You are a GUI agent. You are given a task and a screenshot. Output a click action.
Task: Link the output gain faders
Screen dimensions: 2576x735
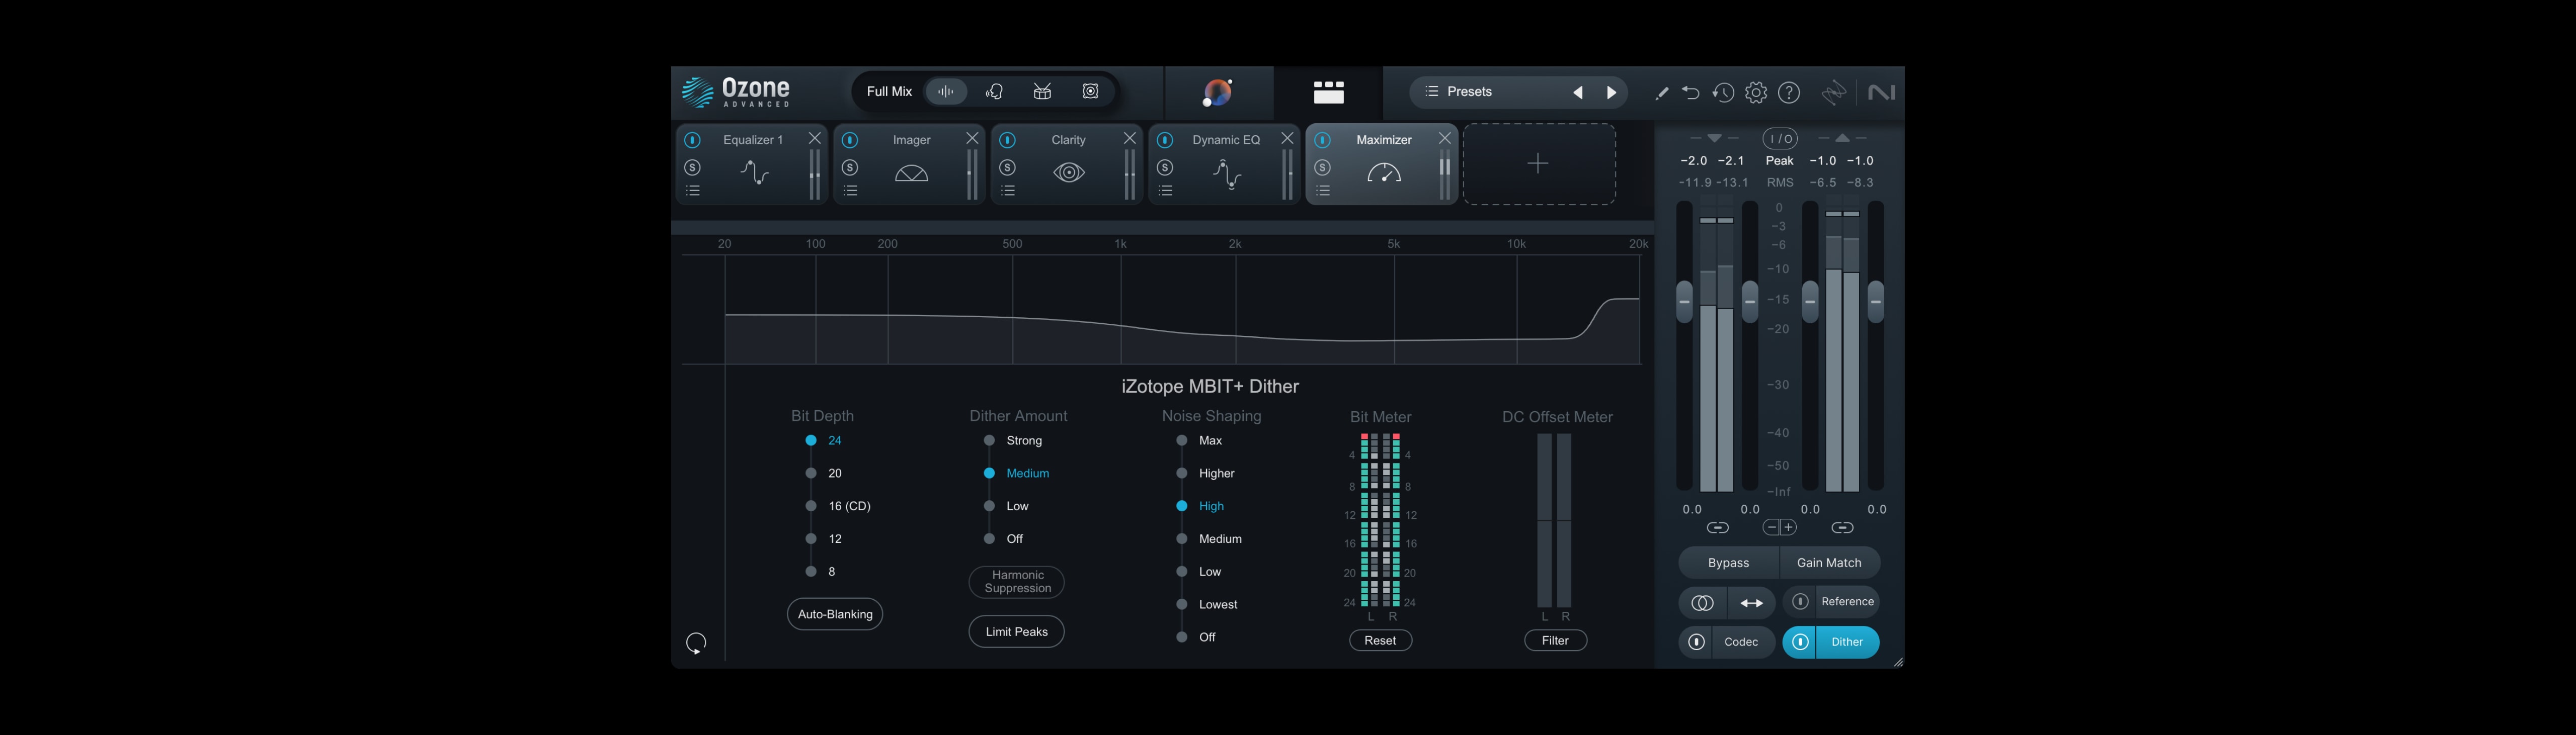pyautogui.click(x=1842, y=527)
